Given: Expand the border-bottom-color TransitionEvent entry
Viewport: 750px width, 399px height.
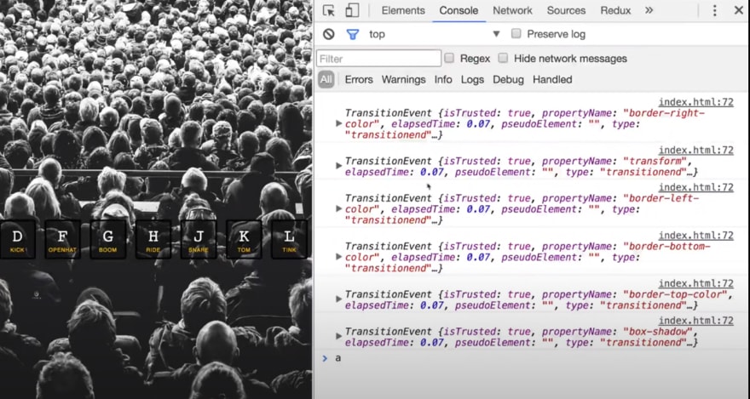Looking at the screenshot, I should (x=338, y=257).
